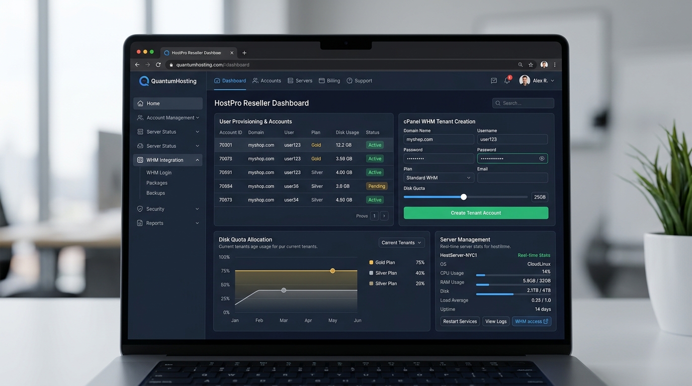
Task: Click the magnifier zoom icon in the address bar
Action: tap(521, 65)
